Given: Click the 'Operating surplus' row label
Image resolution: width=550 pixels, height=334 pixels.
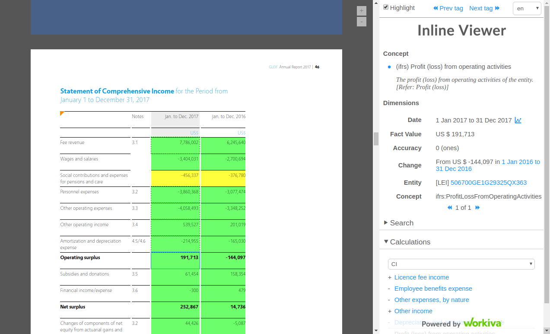Looking at the screenshot, I should coord(80,257).
